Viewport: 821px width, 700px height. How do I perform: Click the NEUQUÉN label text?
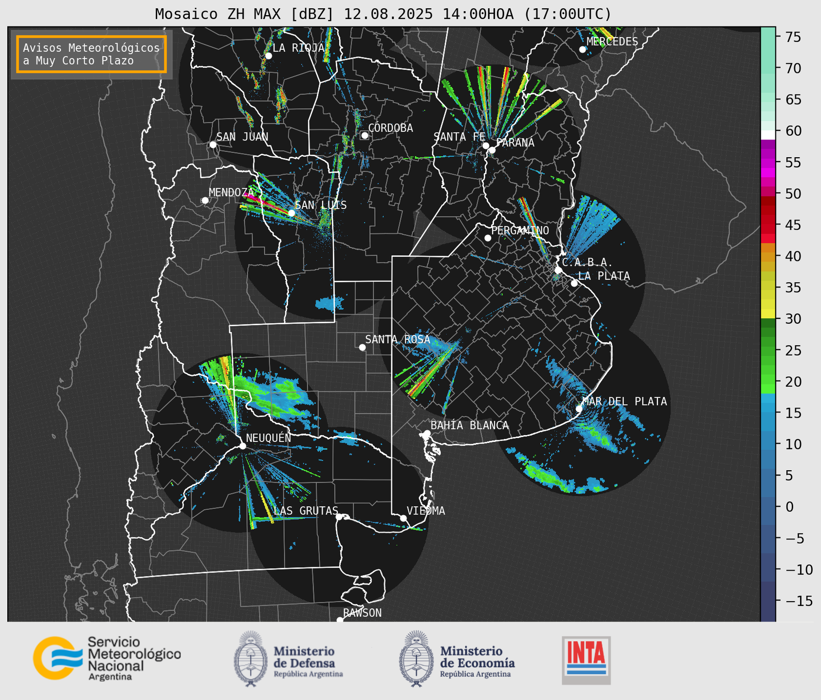(268, 438)
